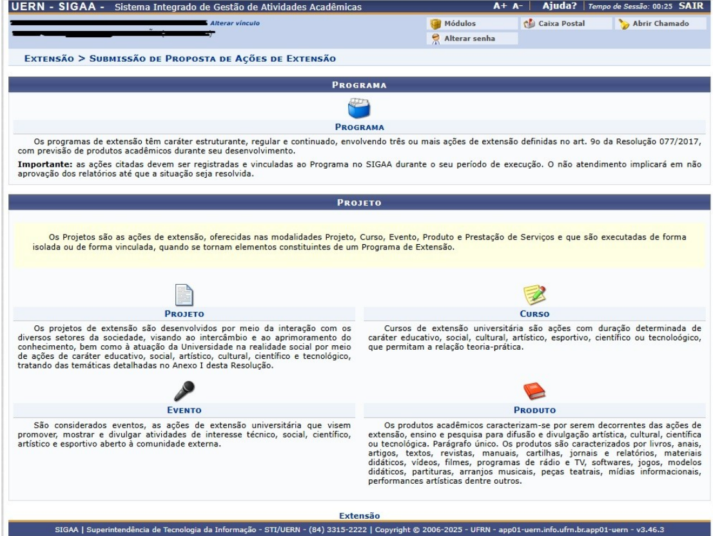Increase font size with A+ button
The width and height of the screenshot is (713, 536).
coord(500,6)
